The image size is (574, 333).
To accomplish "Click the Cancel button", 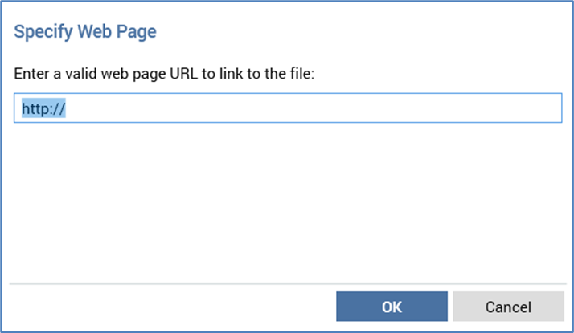I will 508,307.
